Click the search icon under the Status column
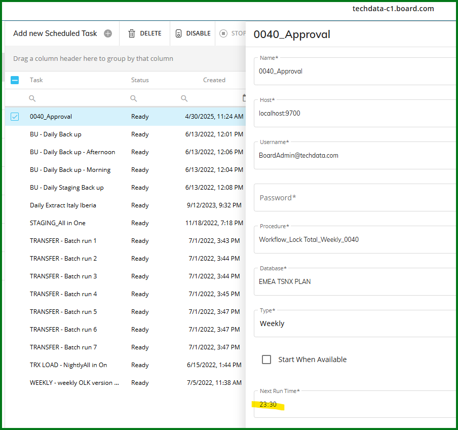Screen dimensions: 458x430 (133, 98)
